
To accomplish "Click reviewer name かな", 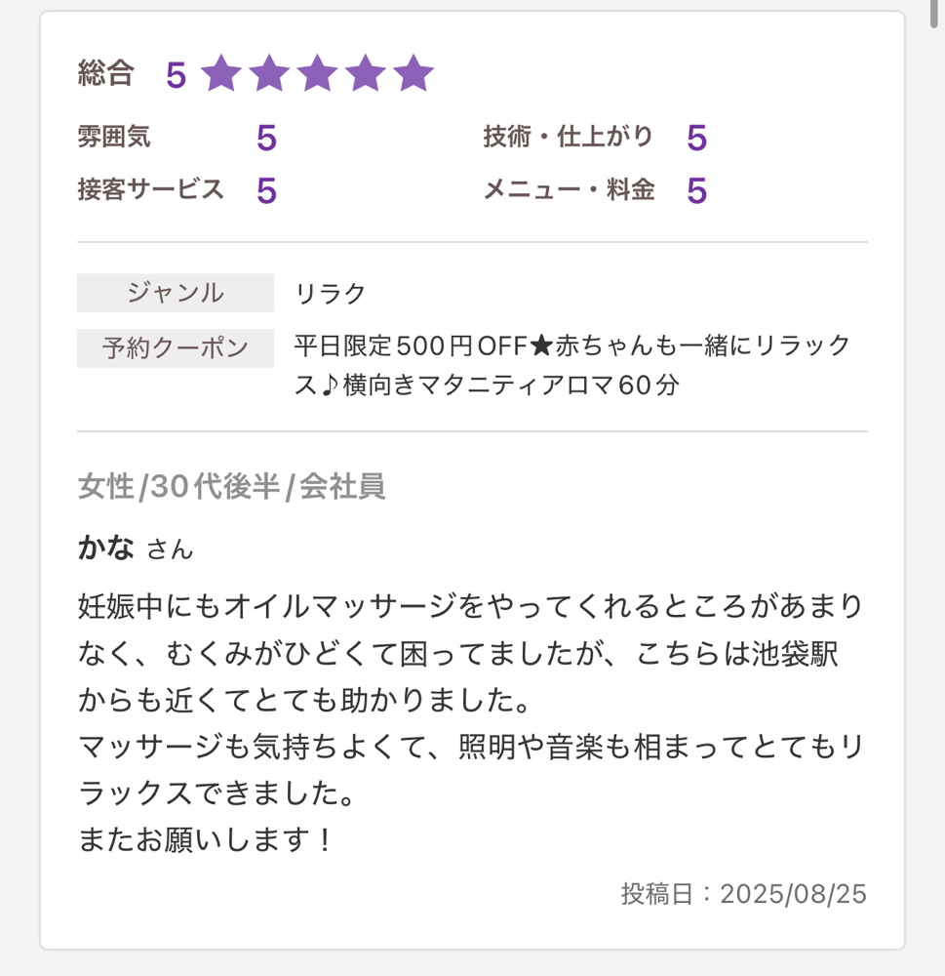I will pos(105,548).
